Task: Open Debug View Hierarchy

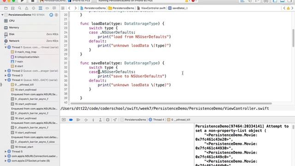Action: pyautogui.click(x=107, y=120)
